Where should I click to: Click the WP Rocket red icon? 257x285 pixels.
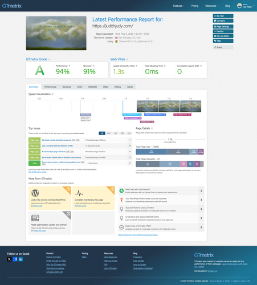click(121, 199)
